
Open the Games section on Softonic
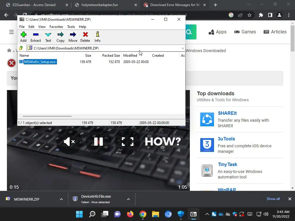[245, 32]
